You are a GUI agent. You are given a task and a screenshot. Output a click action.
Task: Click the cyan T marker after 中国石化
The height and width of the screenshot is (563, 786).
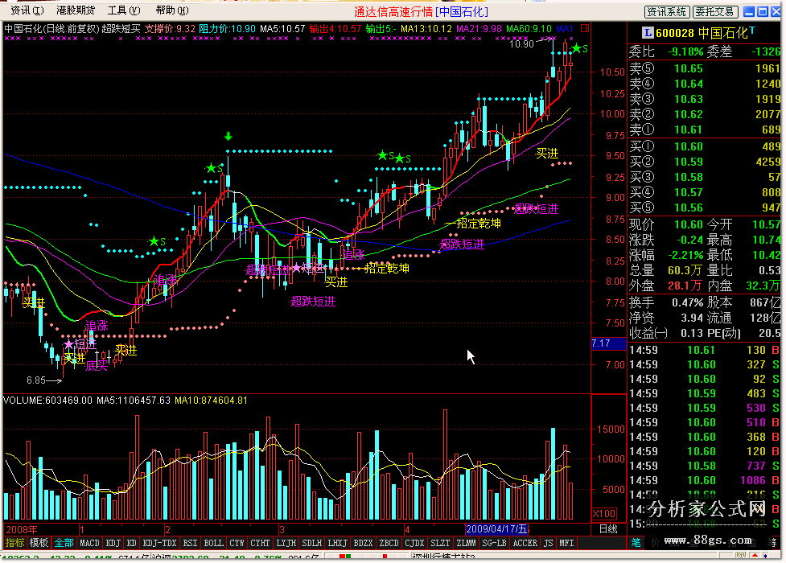tap(752, 31)
